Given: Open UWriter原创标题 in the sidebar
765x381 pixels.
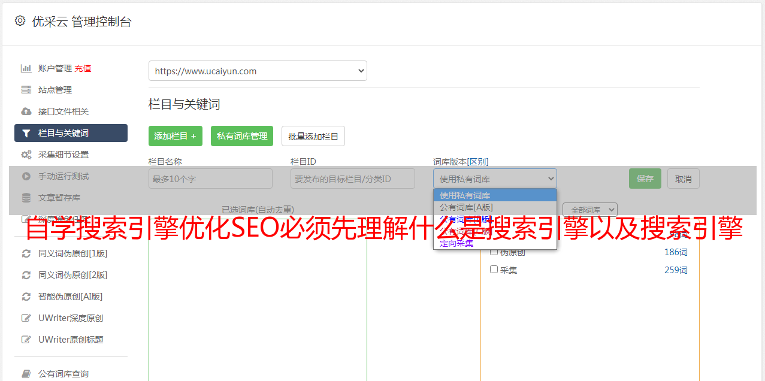Looking at the screenshot, I should pyautogui.click(x=71, y=340).
